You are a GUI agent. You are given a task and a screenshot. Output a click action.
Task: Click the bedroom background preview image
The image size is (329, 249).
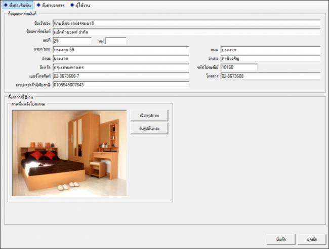click(x=69, y=153)
